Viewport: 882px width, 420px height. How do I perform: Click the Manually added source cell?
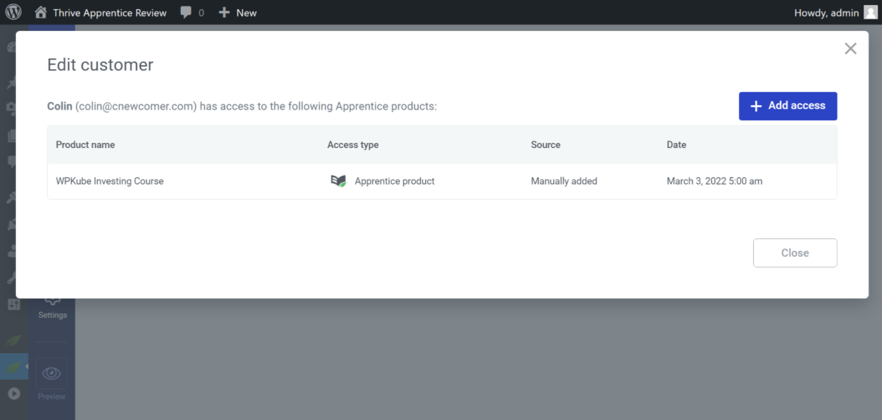(564, 181)
